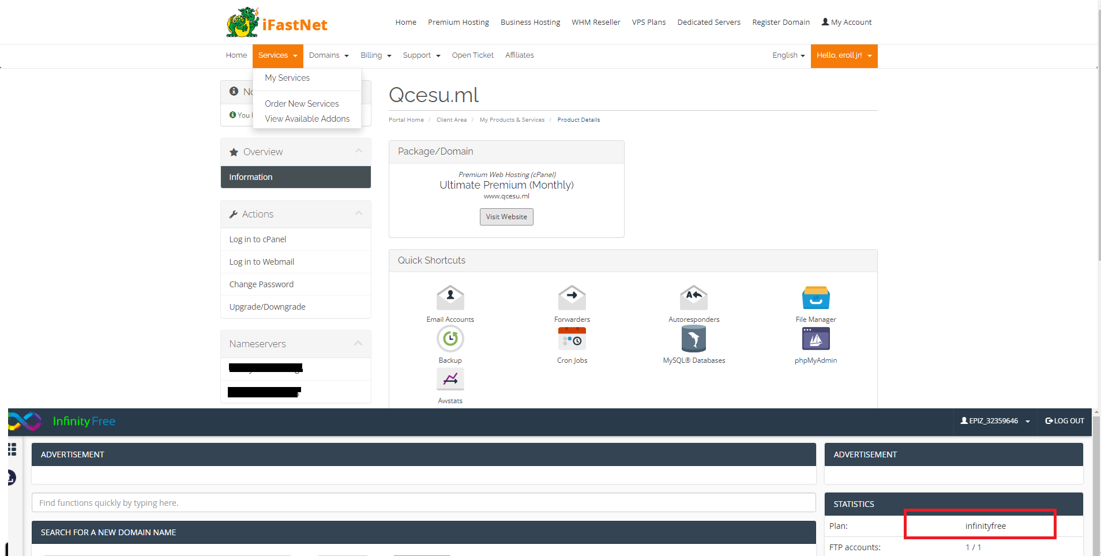Screen dimensions: 1101x556
Task: Open the English language dropdown
Action: coord(788,55)
